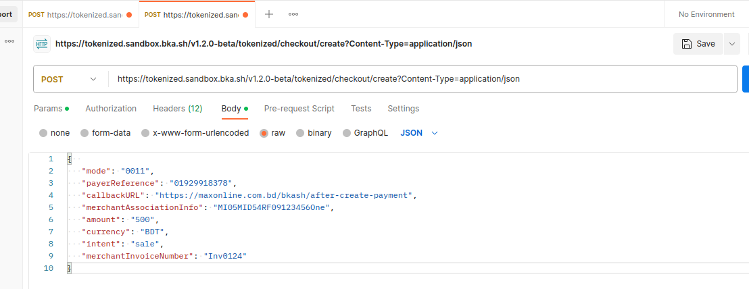Click the unsaved dot on second tab
The width and height of the screenshot is (749, 289).
[x=244, y=14]
